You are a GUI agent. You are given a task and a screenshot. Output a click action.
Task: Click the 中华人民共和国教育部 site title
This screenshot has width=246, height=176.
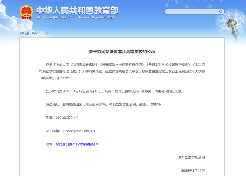(77, 10)
